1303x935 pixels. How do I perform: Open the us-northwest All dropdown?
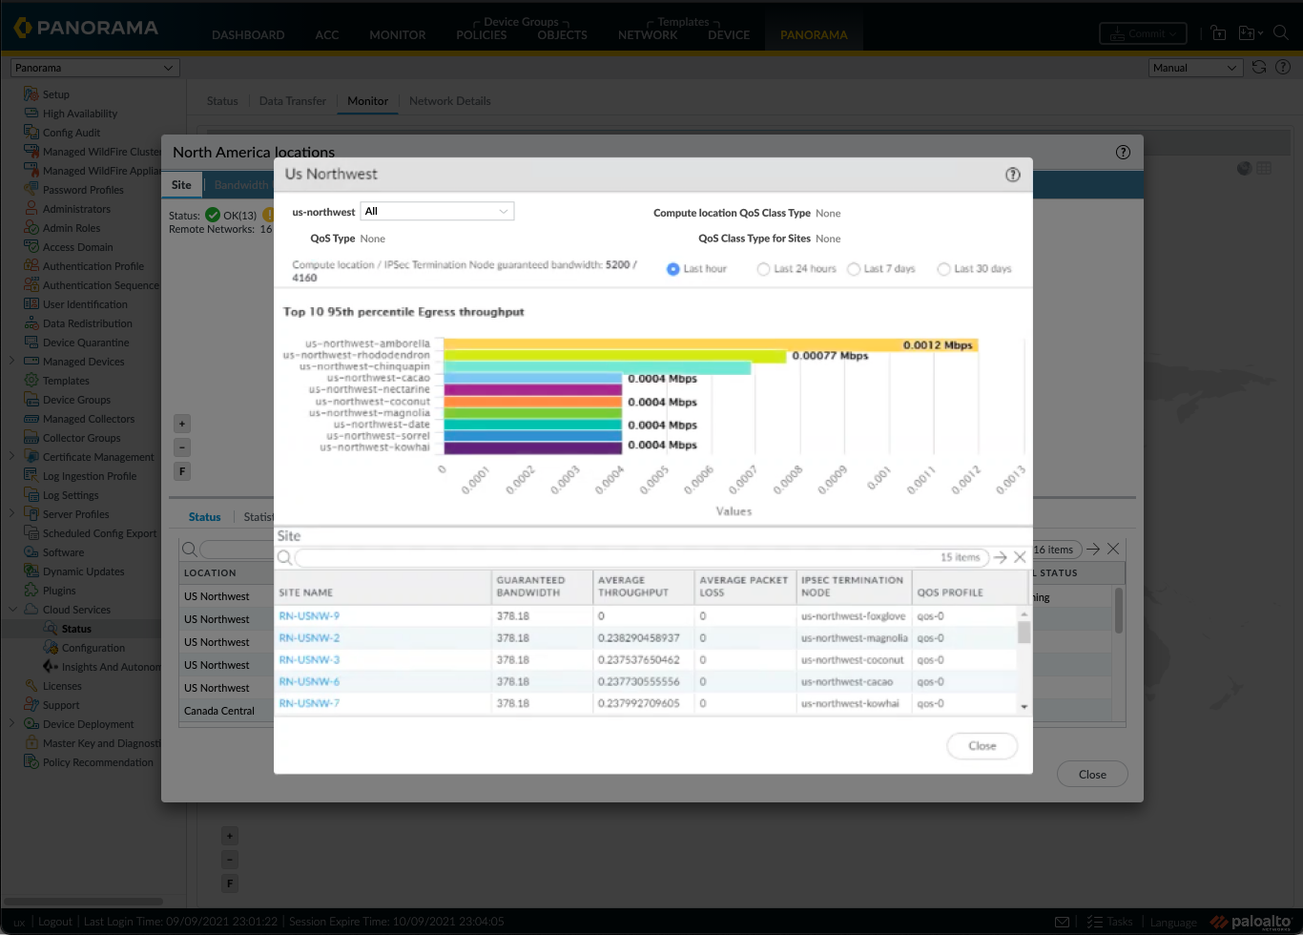coord(437,212)
